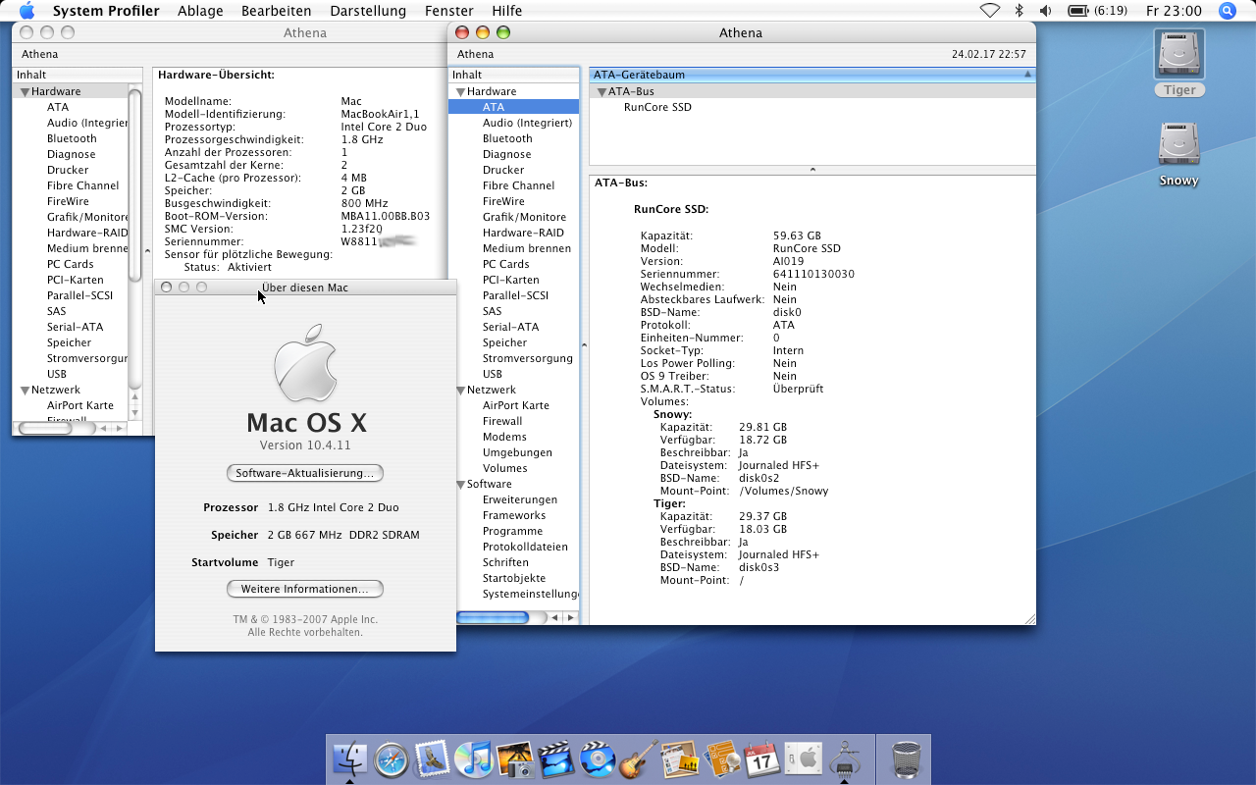Collapse Hardware in the Hardware-Übersicht window sidebar
The height and width of the screenshot is (785, 1256).
pyautogui.click(x=25, y=91)
